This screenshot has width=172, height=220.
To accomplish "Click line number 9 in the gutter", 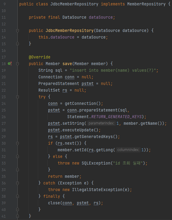I will point(5,4).
